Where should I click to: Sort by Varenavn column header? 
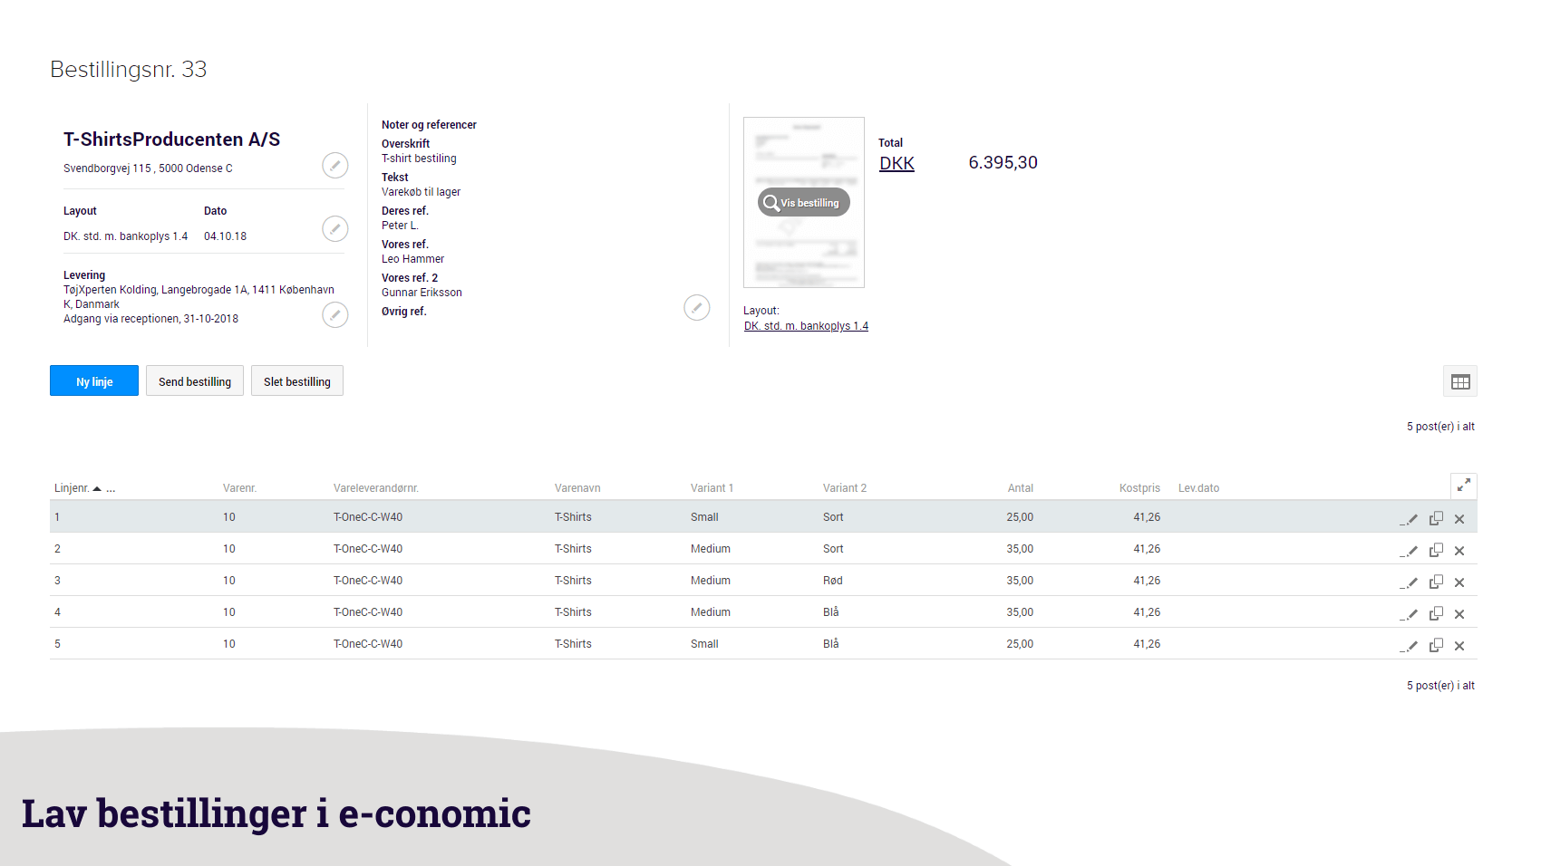tap(577, 488)
